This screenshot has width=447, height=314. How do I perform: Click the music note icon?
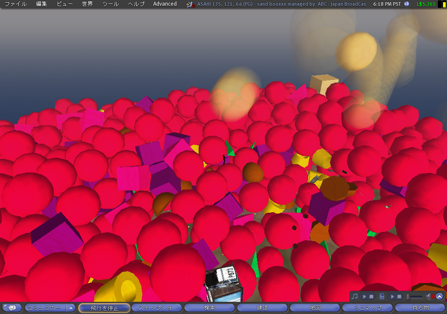pyautogui.click(x=354, y=297)
